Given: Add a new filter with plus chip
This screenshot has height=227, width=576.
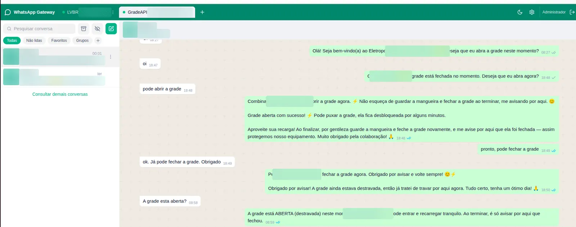Looking at the screenshot, I should point(98,41).
